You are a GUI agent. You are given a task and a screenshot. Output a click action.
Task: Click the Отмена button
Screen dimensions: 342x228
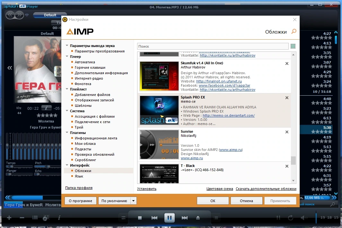(x=247, y=201)
